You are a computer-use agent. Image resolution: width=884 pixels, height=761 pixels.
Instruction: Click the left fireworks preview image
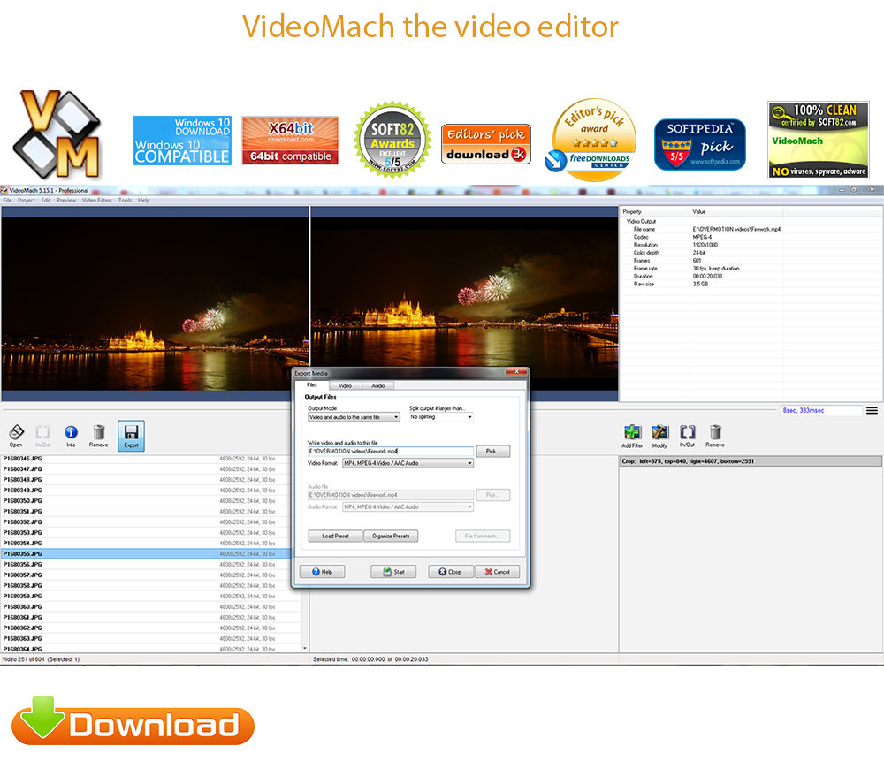(155, 303)
